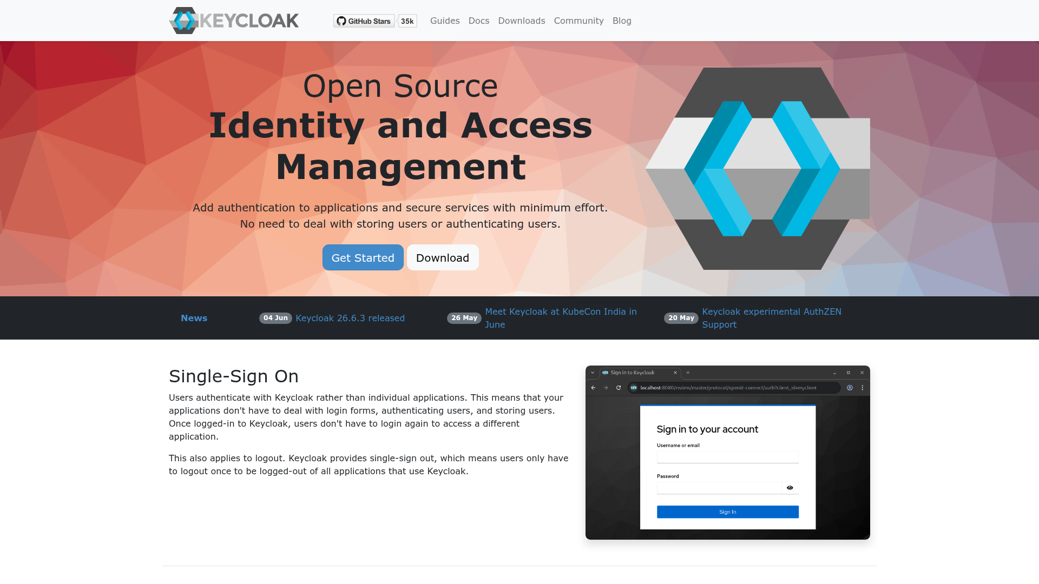Open Meet Keycloak at KubeCon India news

[561, 318]
